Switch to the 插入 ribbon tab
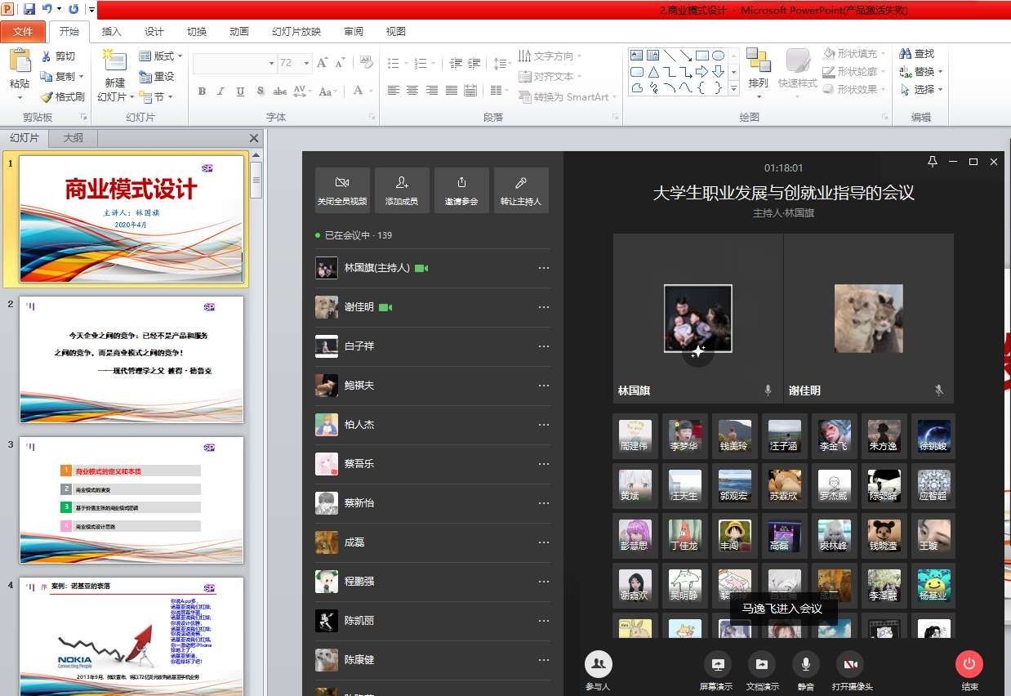Screen dimensions: 1011x696 111,32
